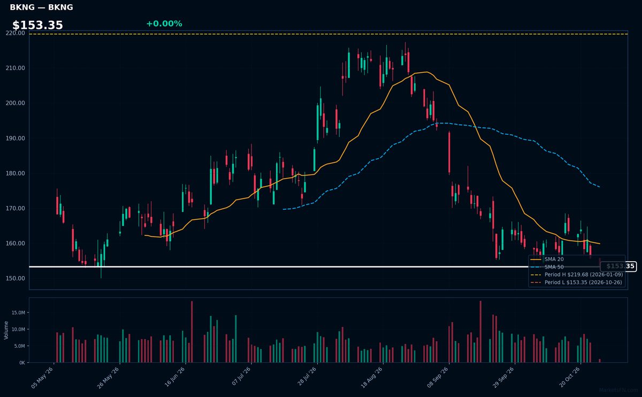Select the large $153.35 price header

37,25
